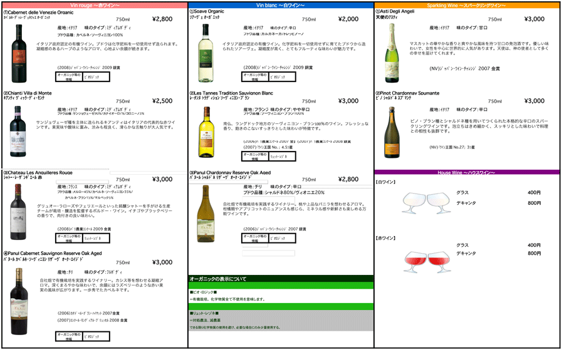
Task: Click the white wine glasses icon
Action: pos(427,203)
